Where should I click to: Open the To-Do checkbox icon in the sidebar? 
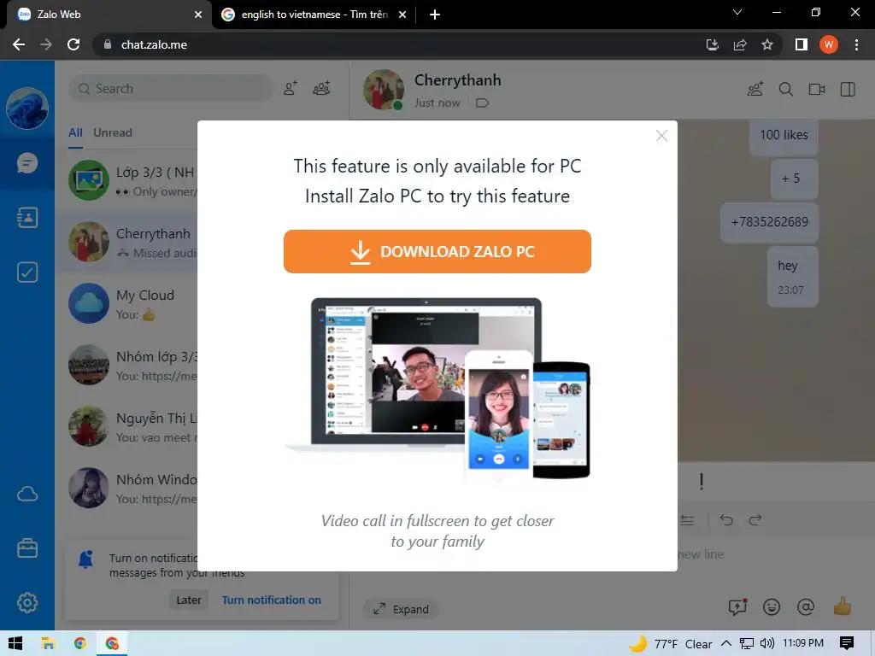click(x=26, y=272)
